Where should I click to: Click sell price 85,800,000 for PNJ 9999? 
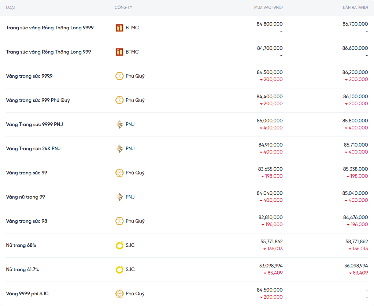[x=355, y=121]
